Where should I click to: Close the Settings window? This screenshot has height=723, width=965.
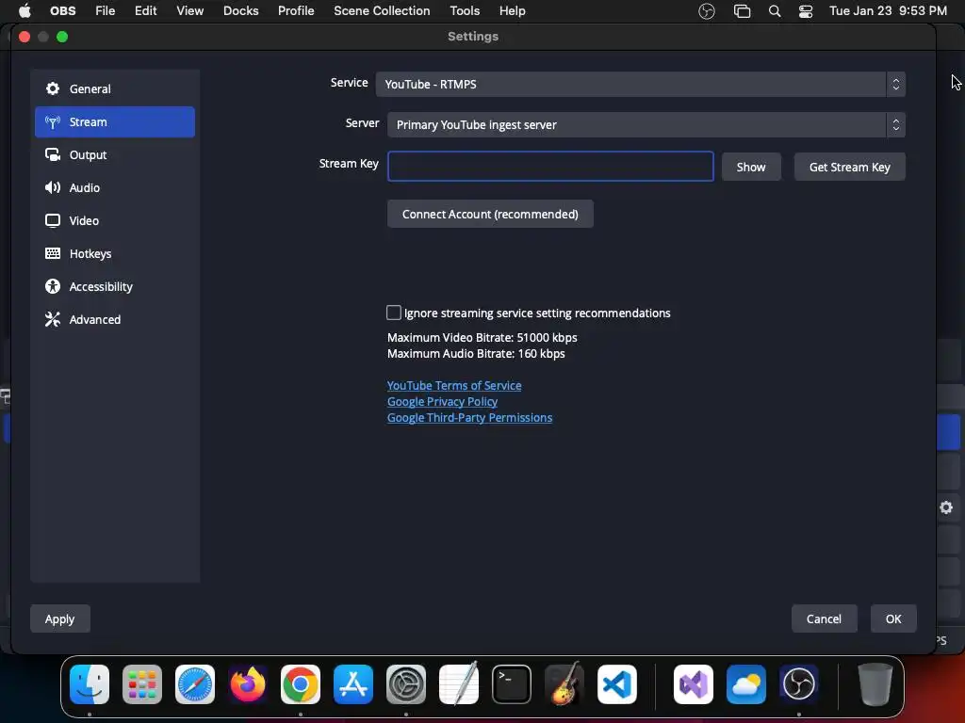(25, 37)
